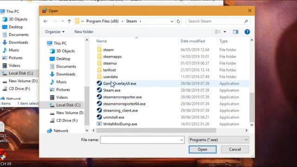Select Steam.exe in file list

tap(112, 90)
